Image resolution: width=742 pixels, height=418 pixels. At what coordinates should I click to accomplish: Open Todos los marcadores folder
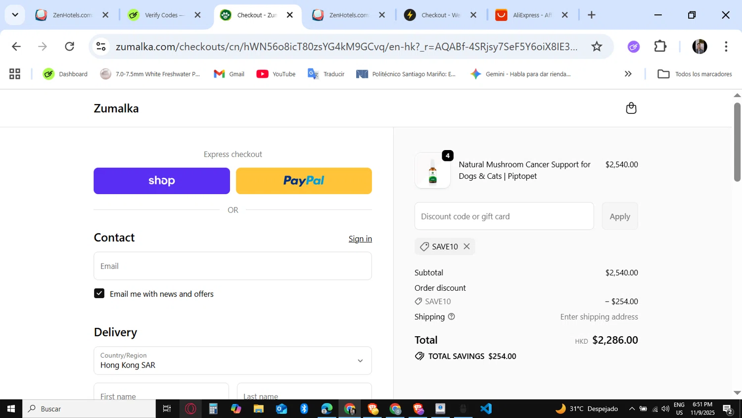695,74
